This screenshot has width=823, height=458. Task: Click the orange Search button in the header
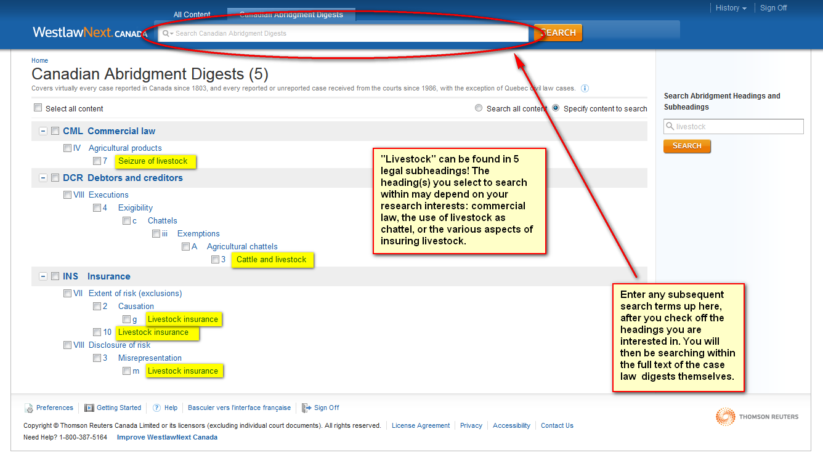click(558, 33)
